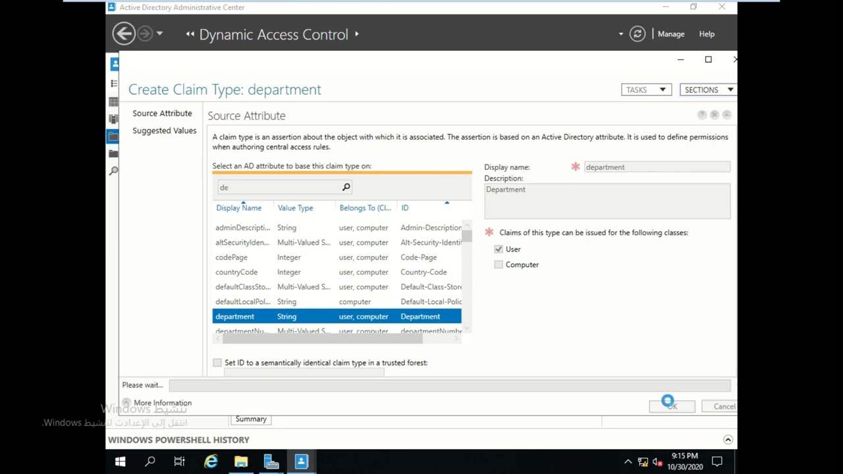
Task: Sort by Belongs To column header
Action: click(365, 208)
